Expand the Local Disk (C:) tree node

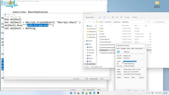86,64
